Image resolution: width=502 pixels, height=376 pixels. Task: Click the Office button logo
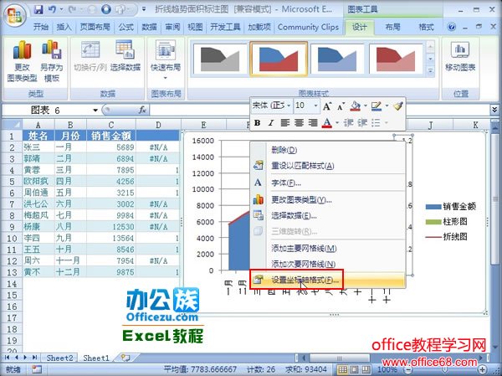tap(15, 15)
